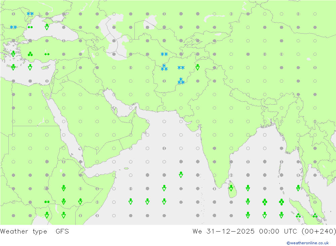Click the two green dots symbol in East Africa
Image resolution: width=336 pixels, height=246 pixels.
tap(47, 202)
